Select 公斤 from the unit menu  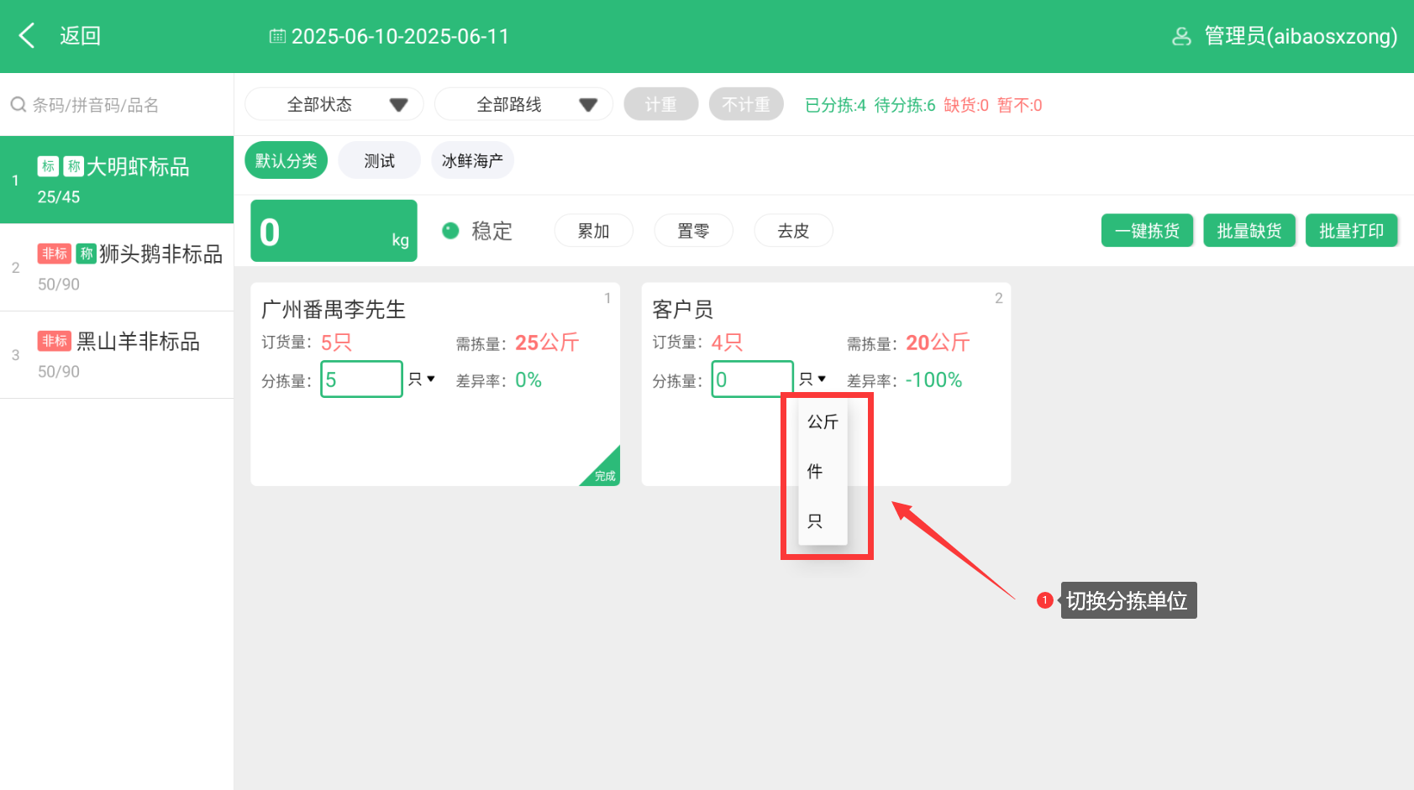tap(823, 421)
